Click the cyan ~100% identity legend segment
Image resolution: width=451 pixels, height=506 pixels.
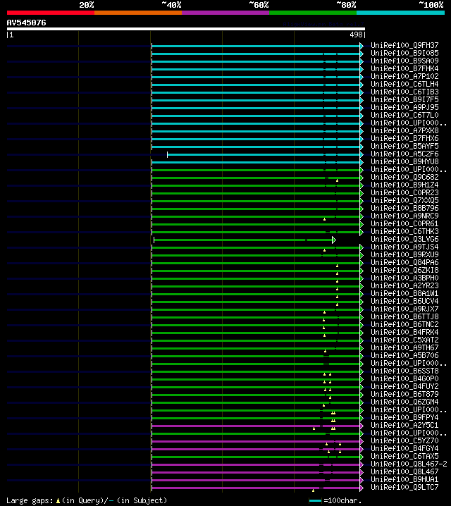click(401, 13)
